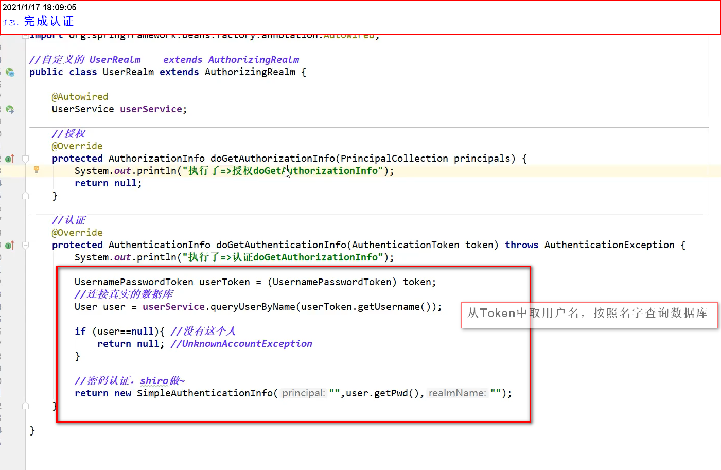721x470 pixels.
Task: Click 'AuthorizingRealm' in the public class declaration
Action: pyautogui.click(x=250, y=72)
